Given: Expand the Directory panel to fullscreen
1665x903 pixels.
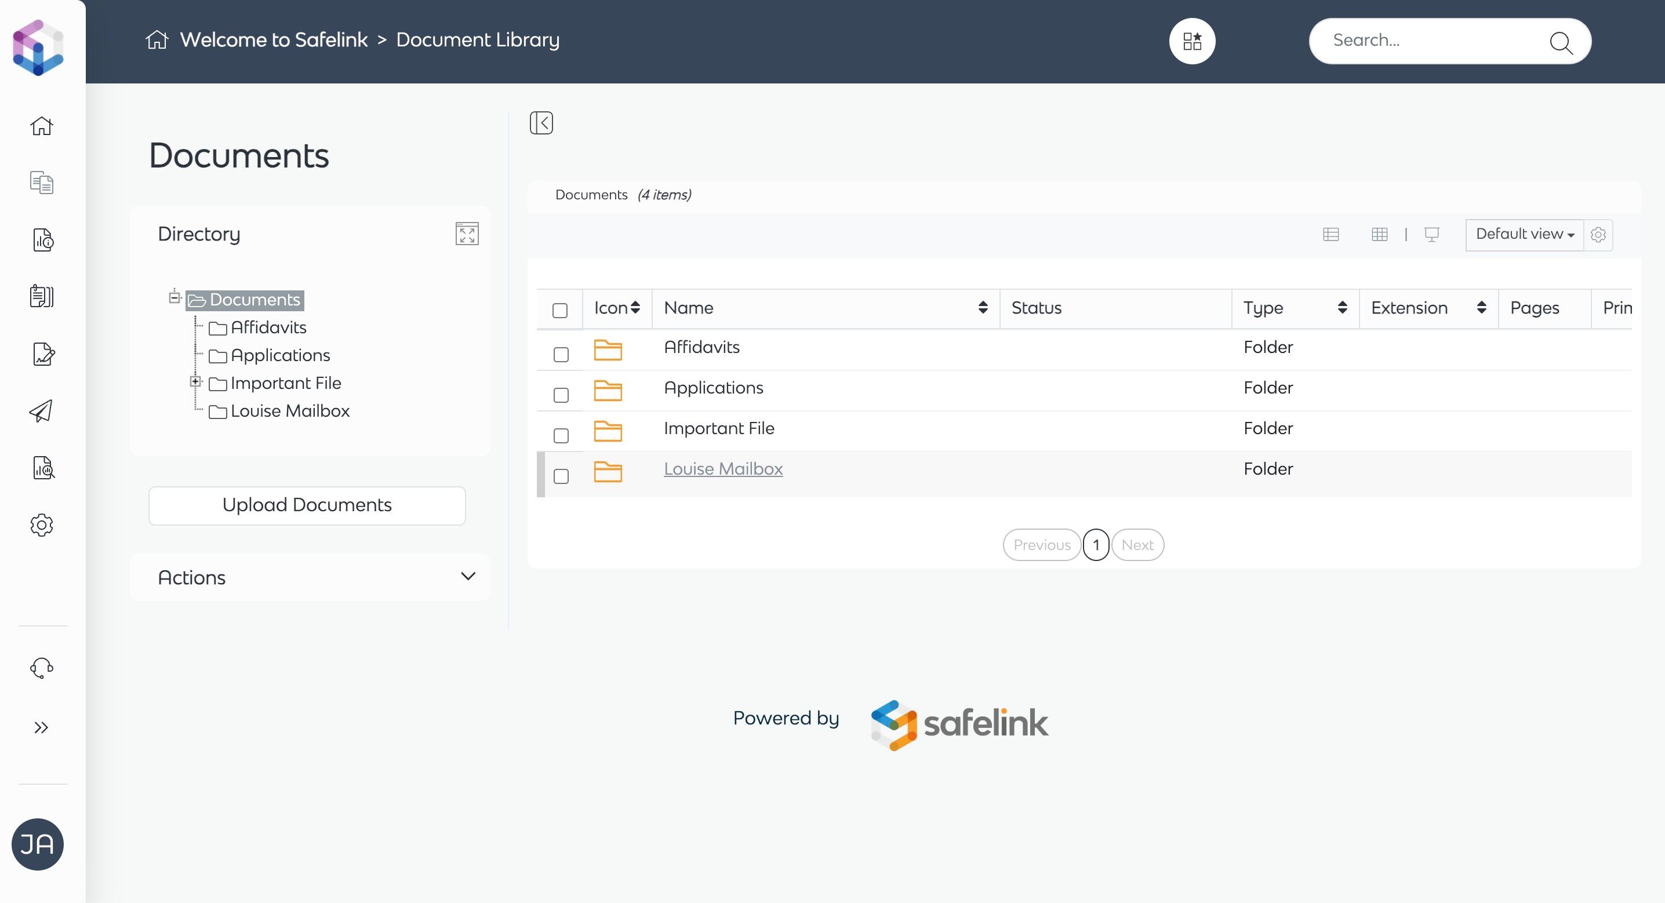Looking at the screenshot, I should [x=467, y=234].
